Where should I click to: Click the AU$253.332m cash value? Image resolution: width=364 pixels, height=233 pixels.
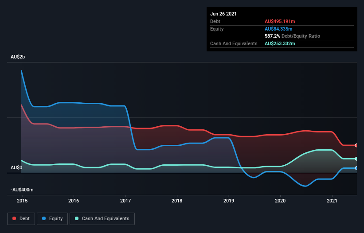tap(280, 43)
